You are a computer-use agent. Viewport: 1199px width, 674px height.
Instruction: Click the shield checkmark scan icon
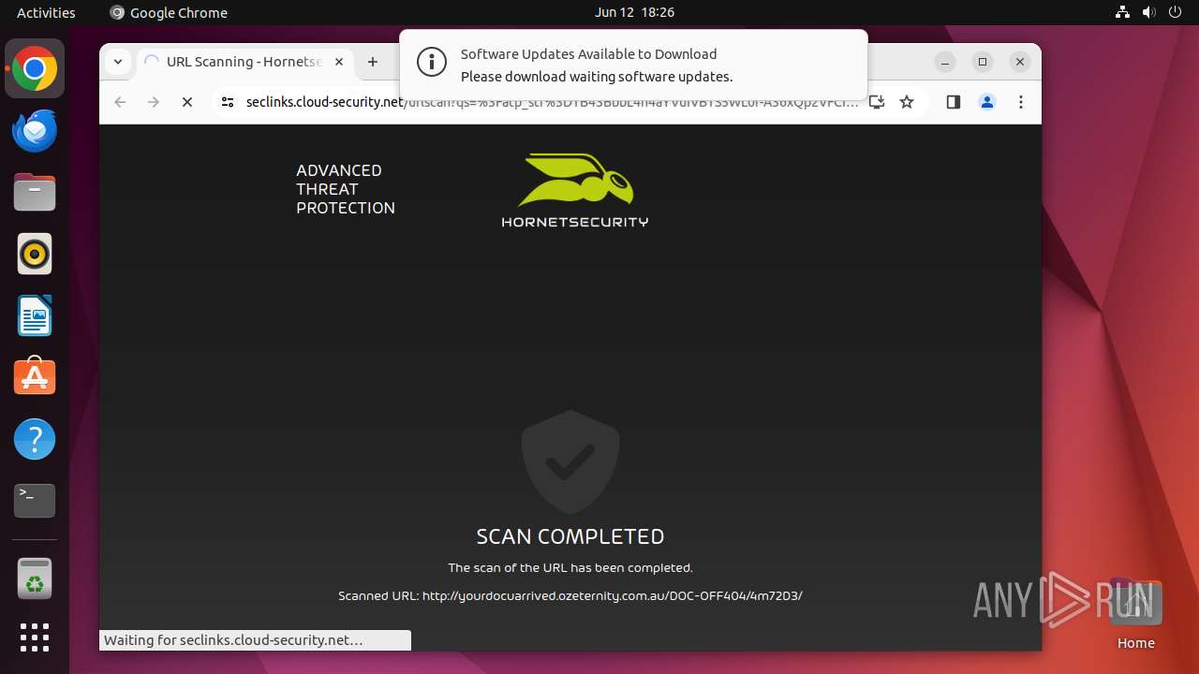pyautogui.click(x=570, y=462)
